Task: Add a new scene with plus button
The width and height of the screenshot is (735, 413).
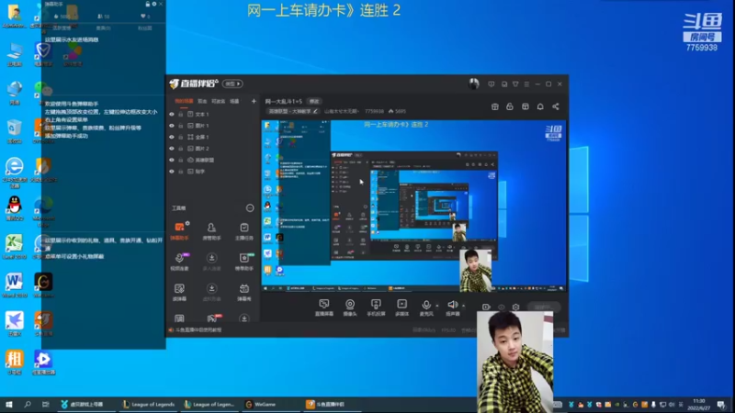Action: (x=254, y=101)
